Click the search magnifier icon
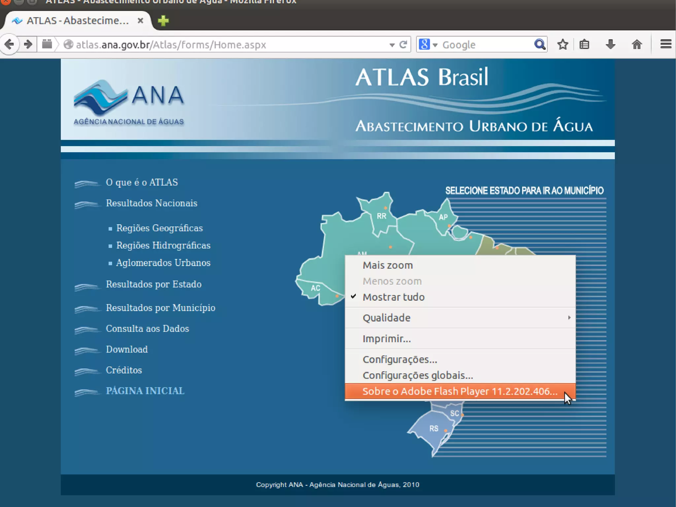676x507 pixels. point(539,44)
